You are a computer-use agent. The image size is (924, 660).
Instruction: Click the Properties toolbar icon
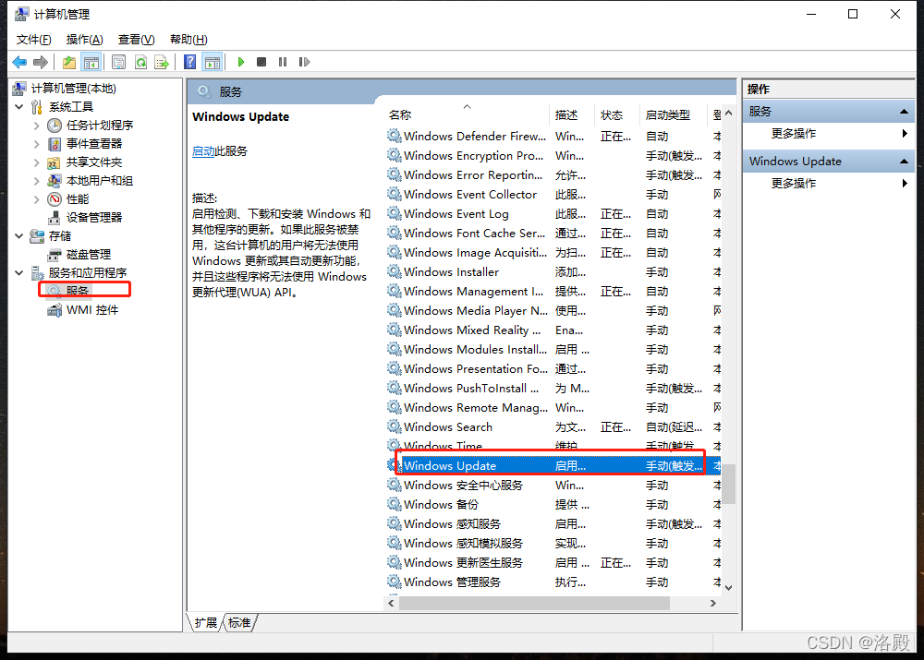pos(118,62)
